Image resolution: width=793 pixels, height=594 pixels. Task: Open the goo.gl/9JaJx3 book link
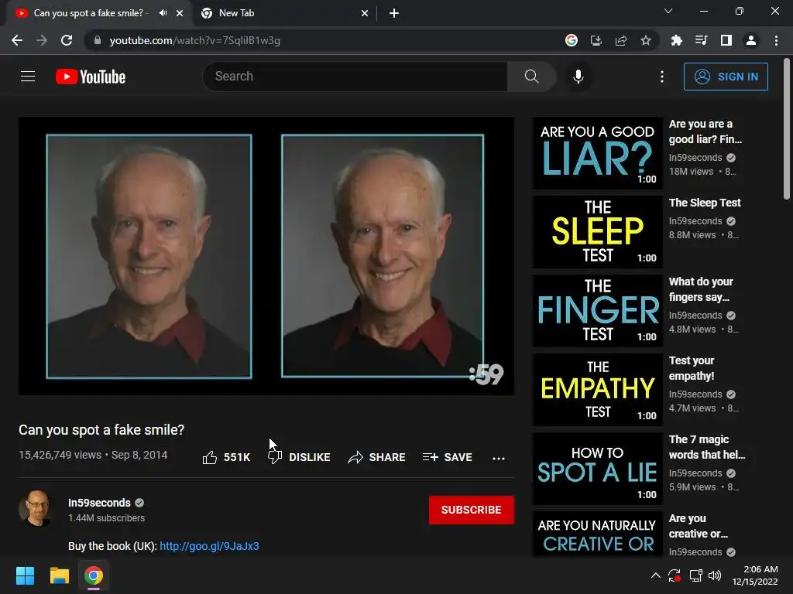coord(209,546)
